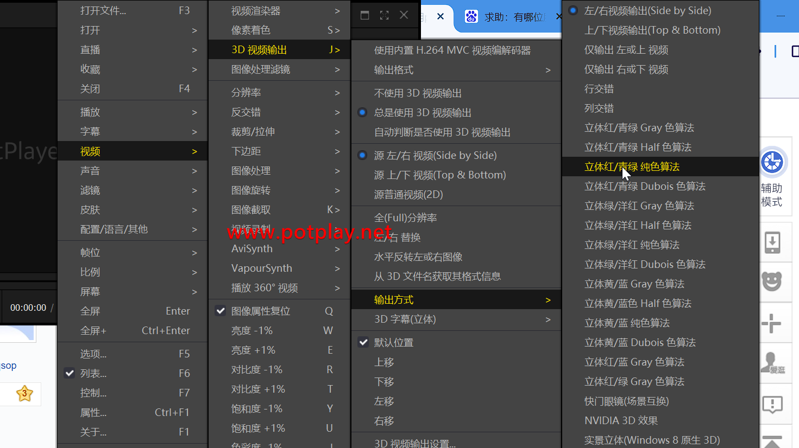The image size is (799, 448).
Task: Open 选项... preferences entry
Action: coord(133,354)
